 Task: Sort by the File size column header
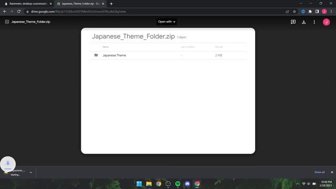(x=219, y=47)
